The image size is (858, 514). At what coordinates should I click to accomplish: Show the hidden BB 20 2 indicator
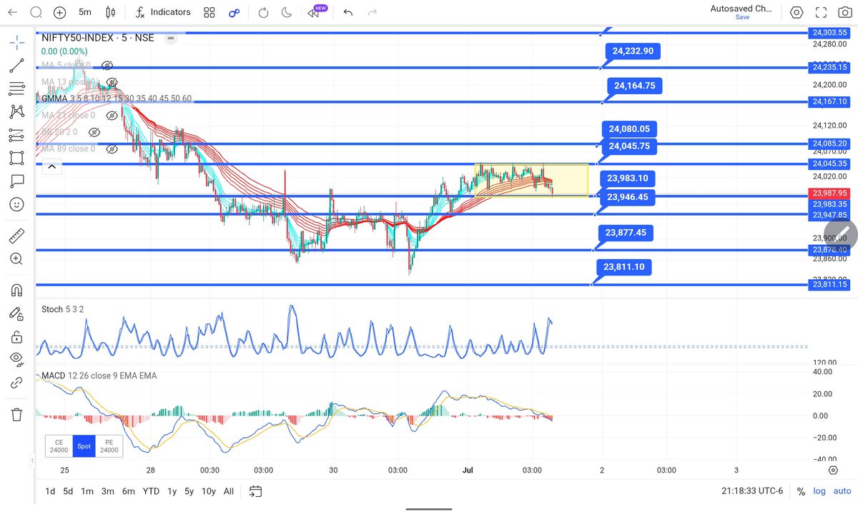click(x=94, y=132)
